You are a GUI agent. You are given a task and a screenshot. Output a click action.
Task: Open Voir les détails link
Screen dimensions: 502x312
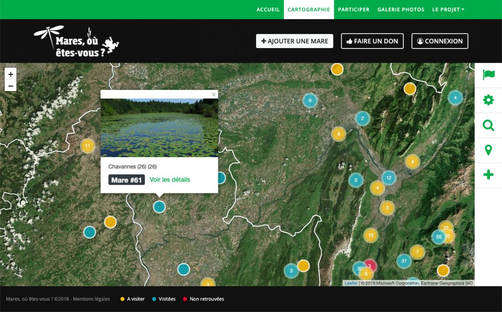[169, 180]
